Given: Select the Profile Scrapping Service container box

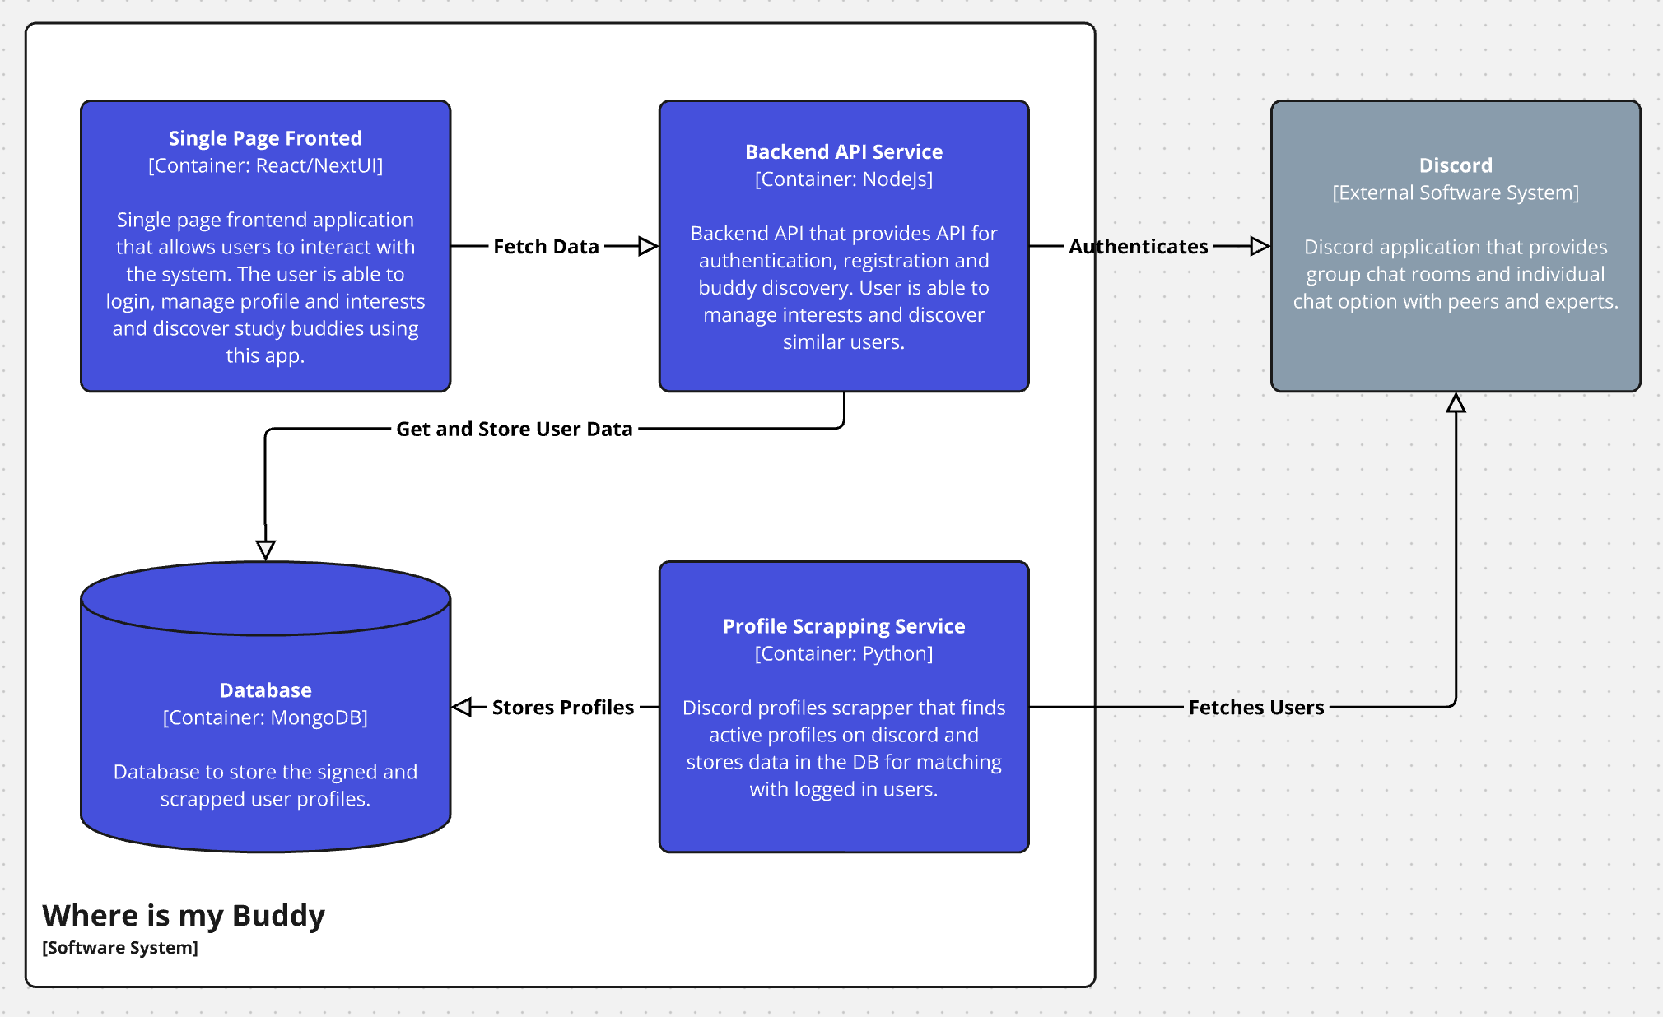Looking at the screenshot, I should pos(843,708).
